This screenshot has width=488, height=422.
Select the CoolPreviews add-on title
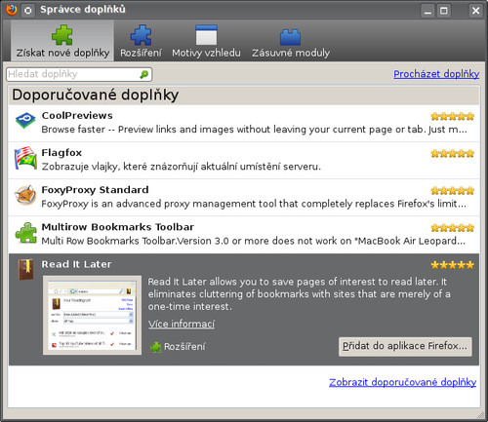(x=77, y=115)
